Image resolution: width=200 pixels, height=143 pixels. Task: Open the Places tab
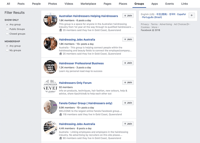point(123,4)
